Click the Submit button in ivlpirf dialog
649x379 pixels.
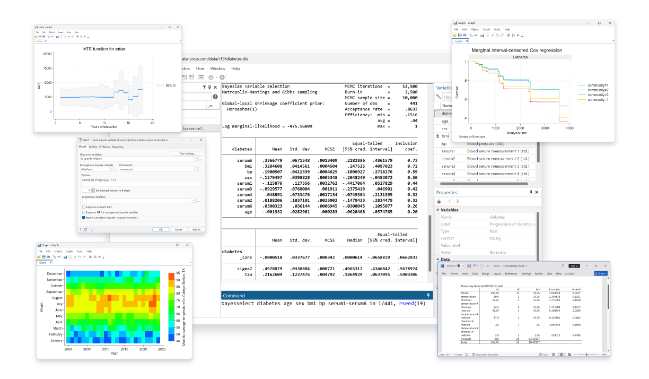pyautogui.click(x=196, y=229)
